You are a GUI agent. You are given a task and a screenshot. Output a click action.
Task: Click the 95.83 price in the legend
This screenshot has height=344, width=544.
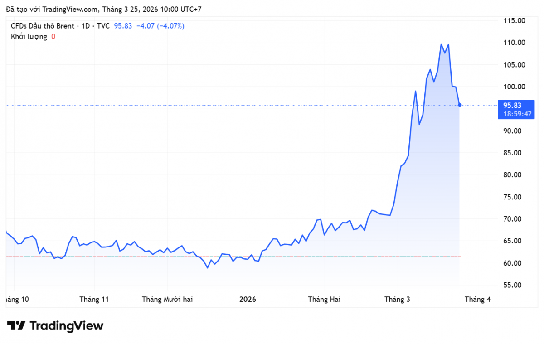(123, 26)
